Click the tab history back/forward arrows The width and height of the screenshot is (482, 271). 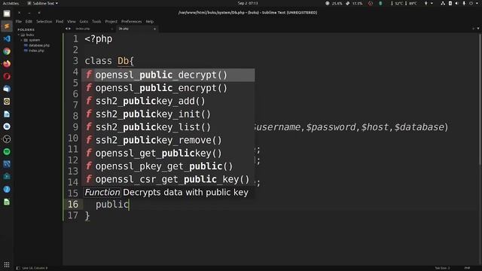click(68, 29)
